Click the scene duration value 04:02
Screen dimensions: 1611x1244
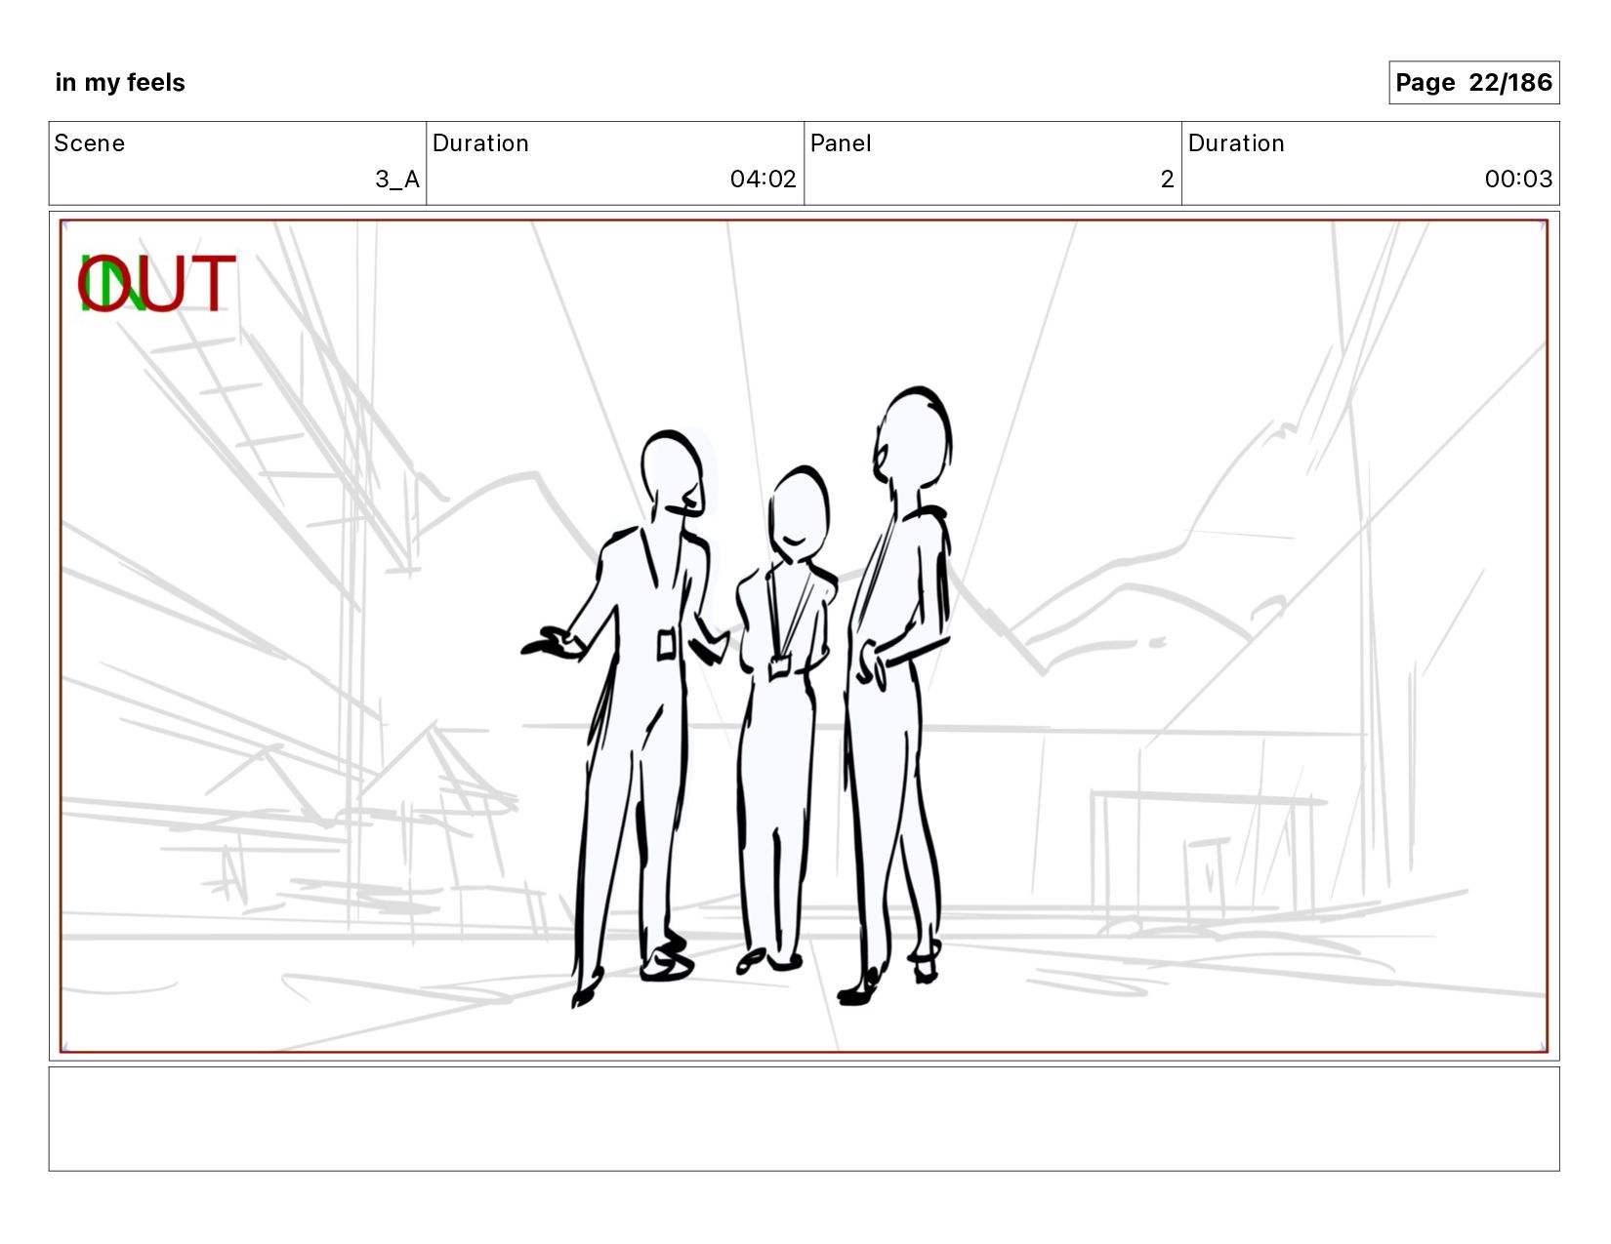(763, 179)
